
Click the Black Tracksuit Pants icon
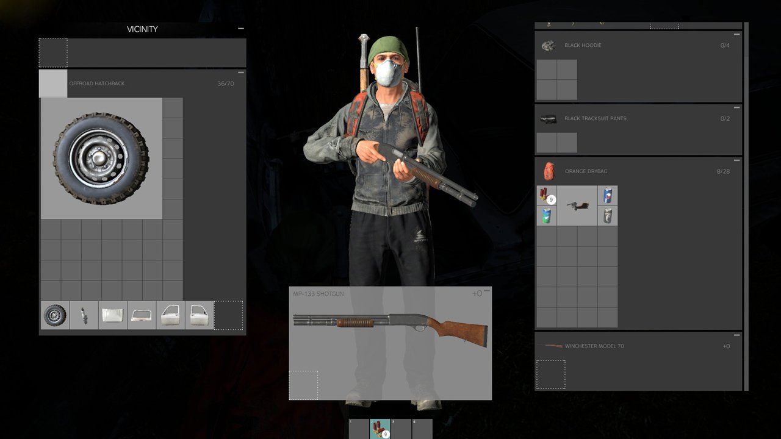click(548, 118)
